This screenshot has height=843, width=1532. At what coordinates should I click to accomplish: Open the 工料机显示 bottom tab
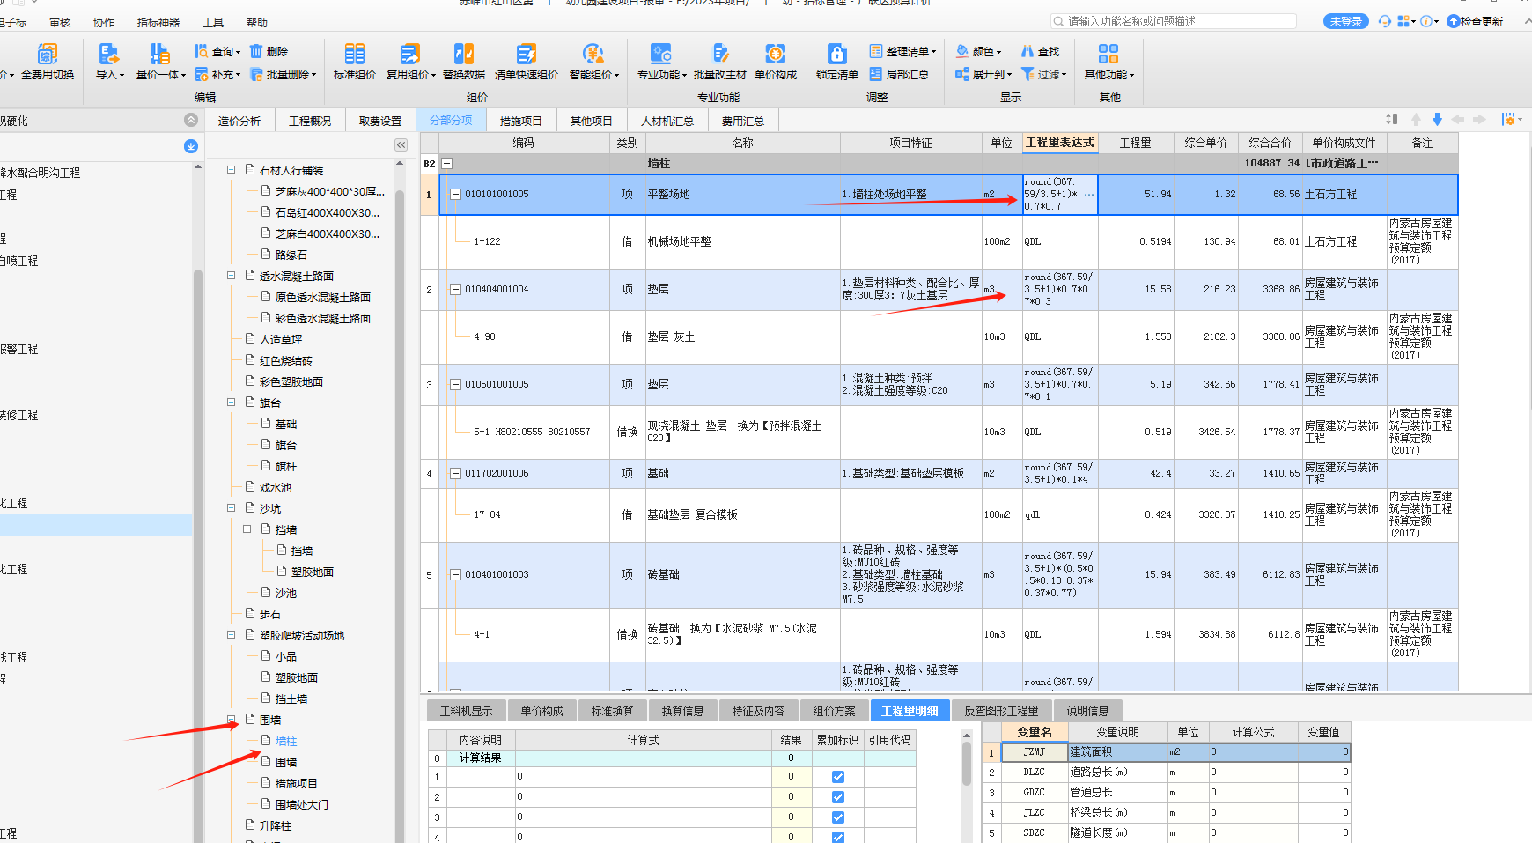[467, 711]
